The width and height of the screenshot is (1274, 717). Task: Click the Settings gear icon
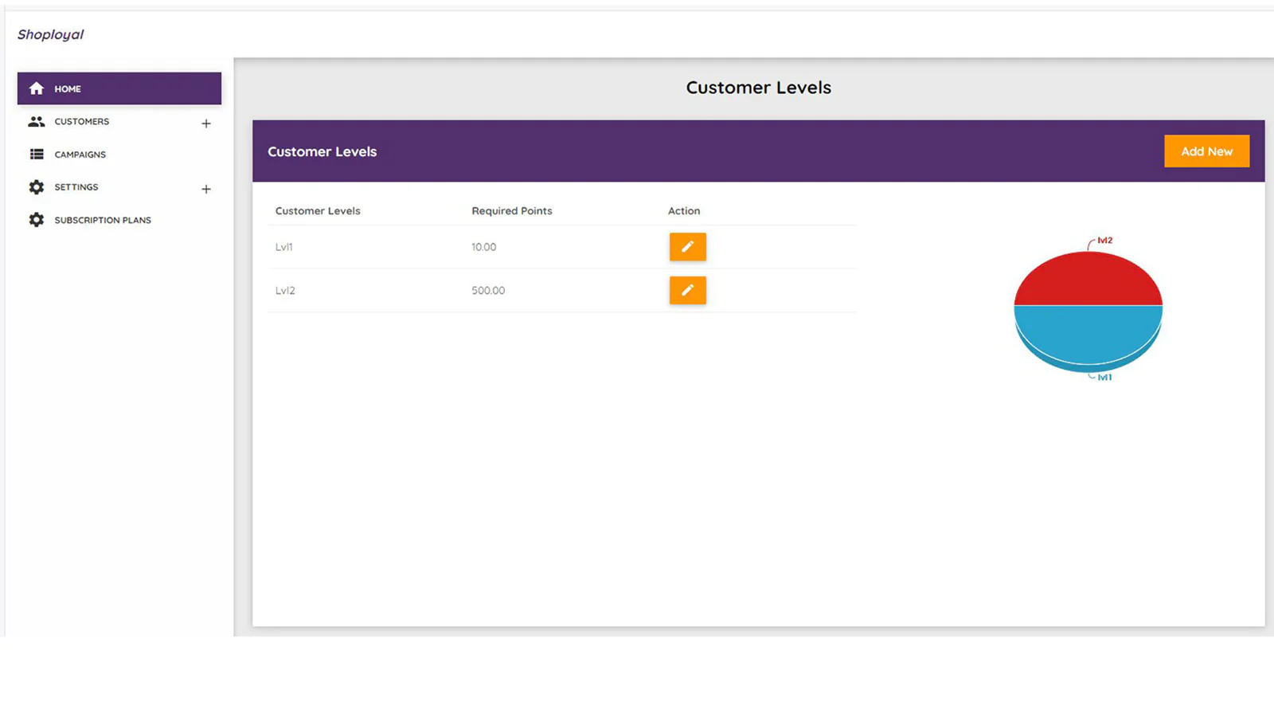pyautogui.click(x=37, y=187)
